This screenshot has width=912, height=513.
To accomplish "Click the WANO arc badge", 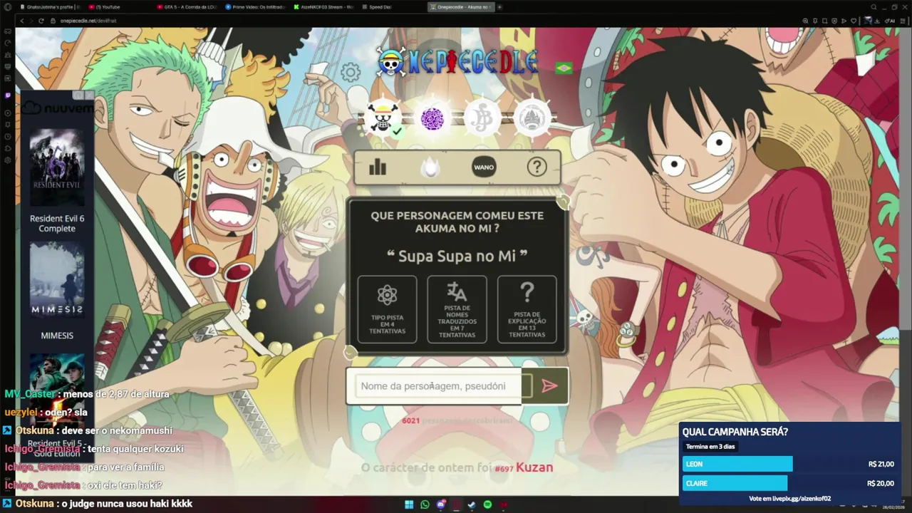I will [484, 167].
